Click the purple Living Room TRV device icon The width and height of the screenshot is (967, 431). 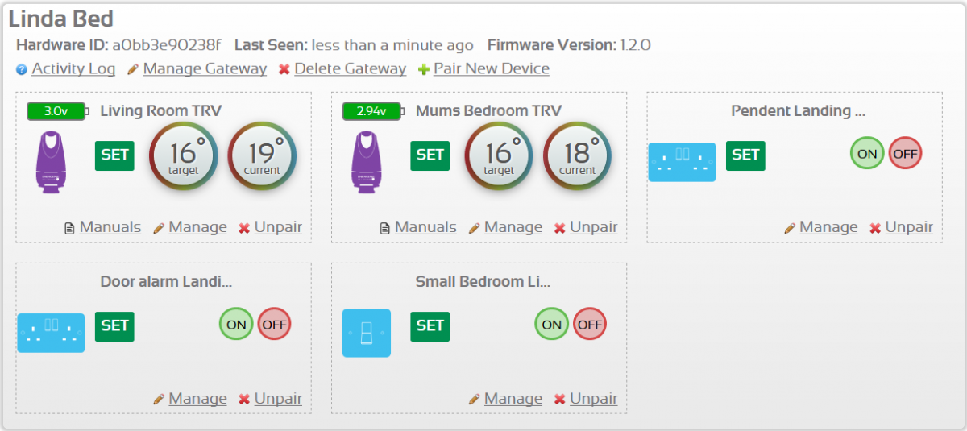tap(52, 161)
